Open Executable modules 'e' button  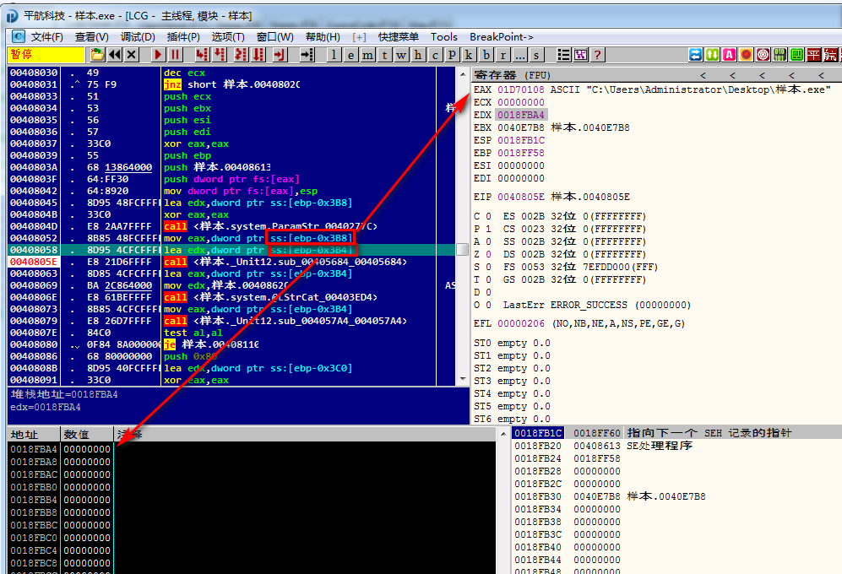click(350, 55)
